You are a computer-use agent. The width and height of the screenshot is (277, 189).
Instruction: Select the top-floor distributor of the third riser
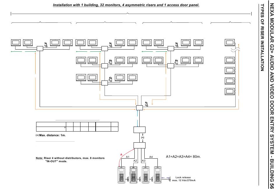[x=171, y=49]
